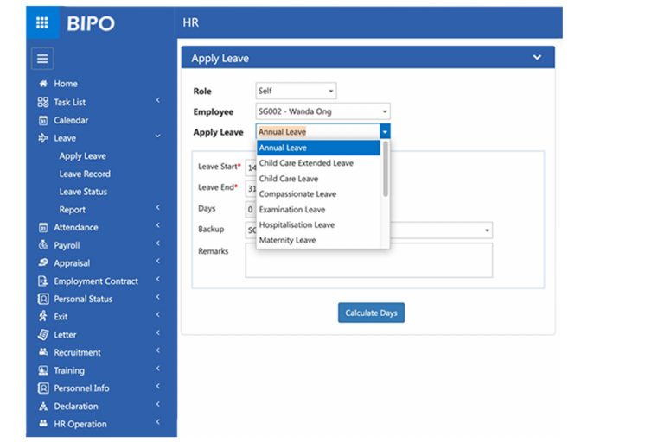Click into the Remarks text box
Screen dimensions: 664x442
(368, 260)
